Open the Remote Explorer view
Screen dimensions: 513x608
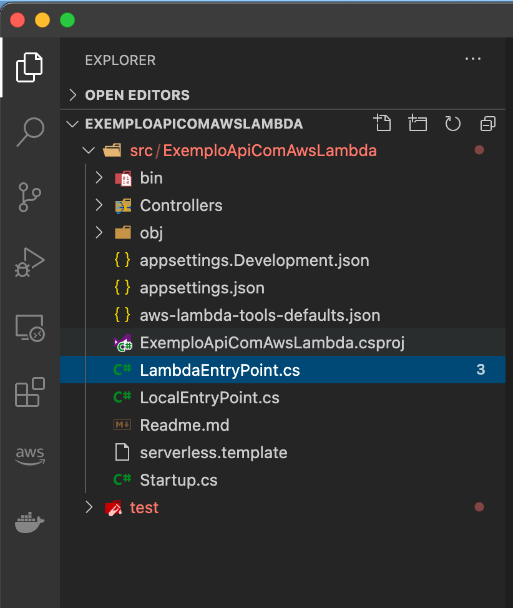(29, 327)
